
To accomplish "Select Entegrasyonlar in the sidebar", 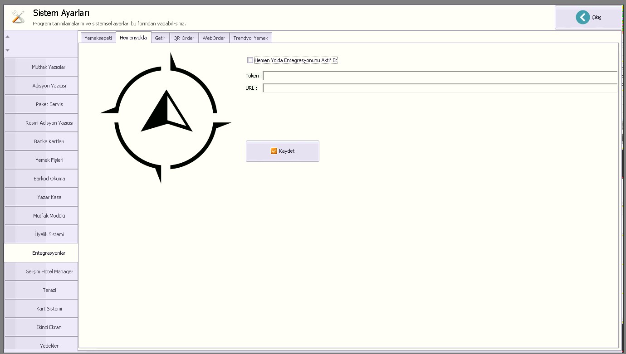I will pos(41,253).
